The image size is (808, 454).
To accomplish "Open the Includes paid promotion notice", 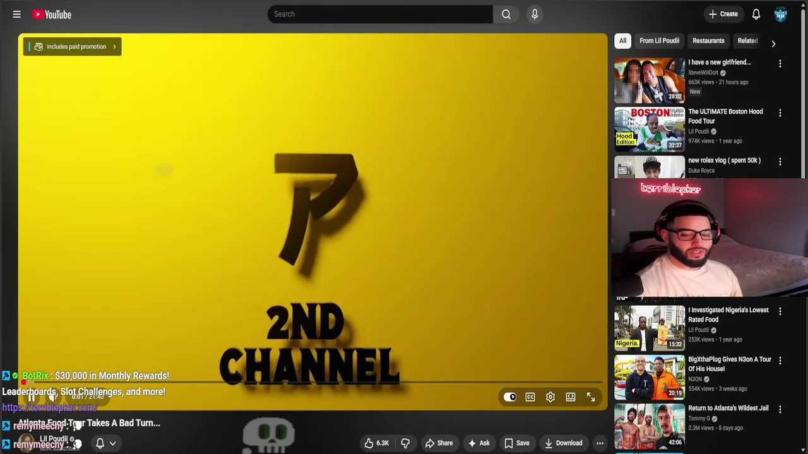I will coord(73,47).
